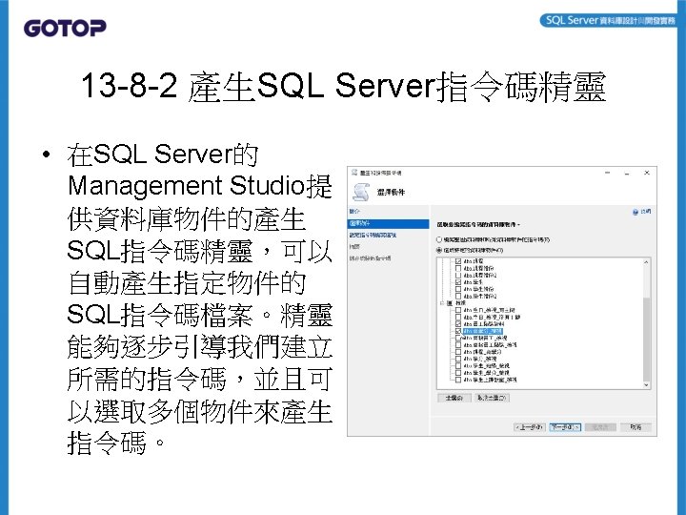
Task: Select the specific database objects radio option
Action: click(439, 251)
